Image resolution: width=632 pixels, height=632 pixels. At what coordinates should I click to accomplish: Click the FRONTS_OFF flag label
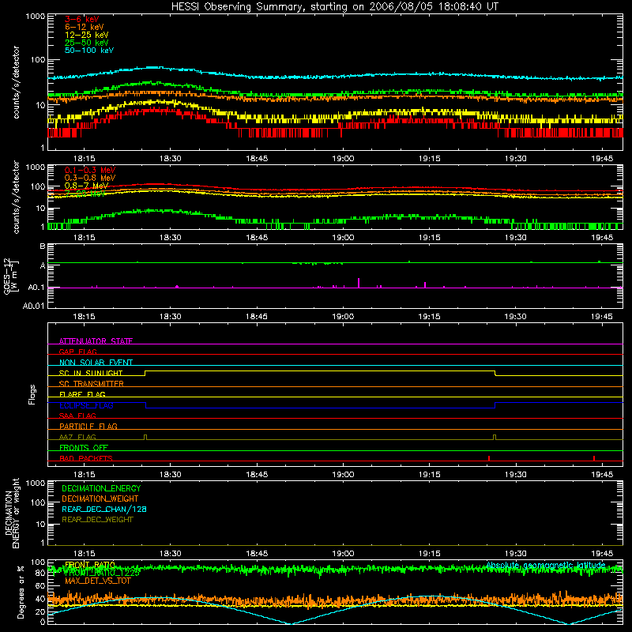click(84, 447)
